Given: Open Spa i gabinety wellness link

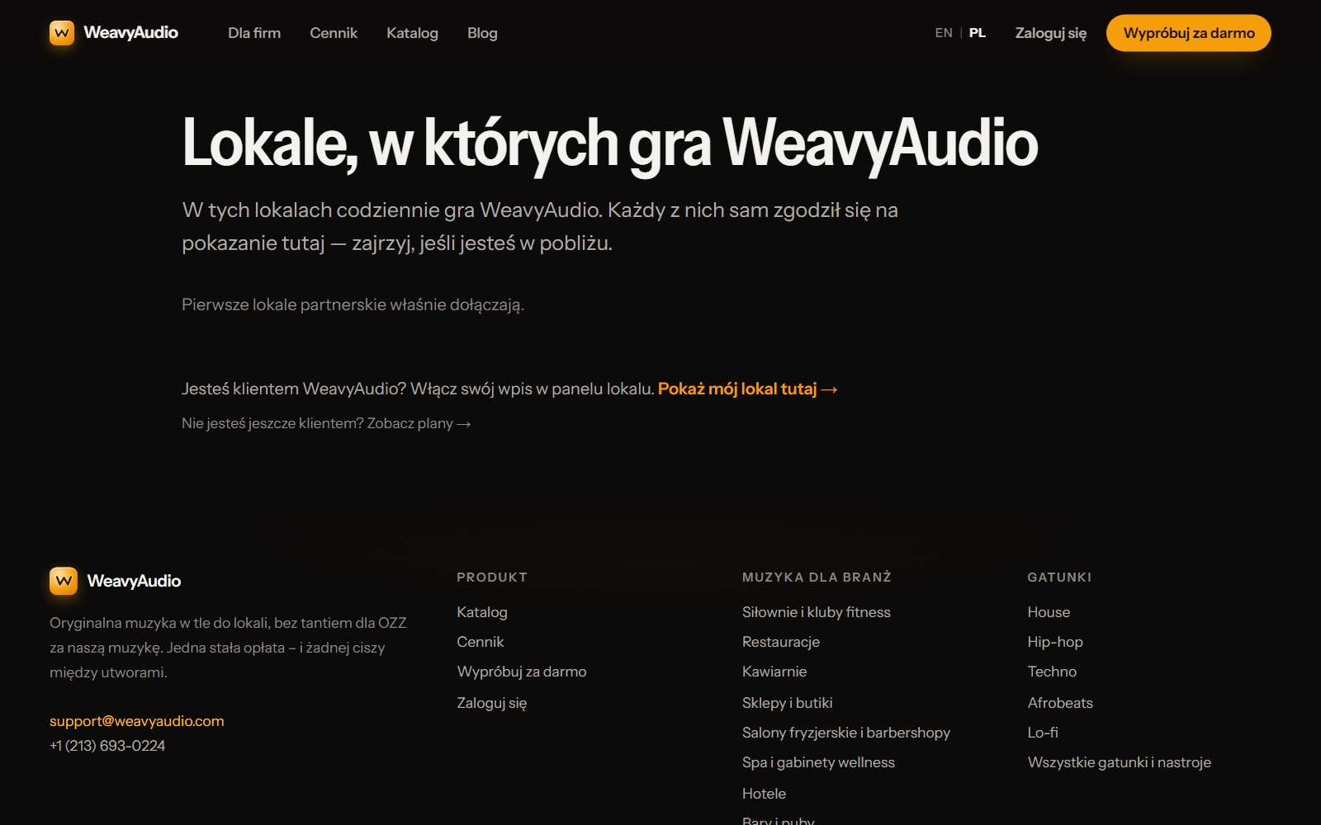Looking at the screenshot, I should click(x=818, y=762).
